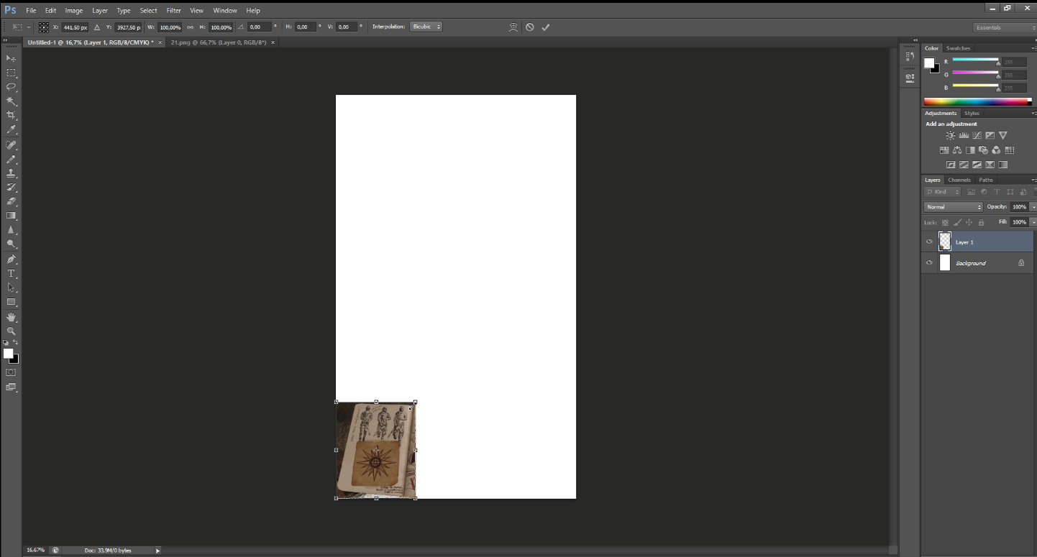Open the Filter menu
The image size is (1037, 557).
click(x=173, y=11)
